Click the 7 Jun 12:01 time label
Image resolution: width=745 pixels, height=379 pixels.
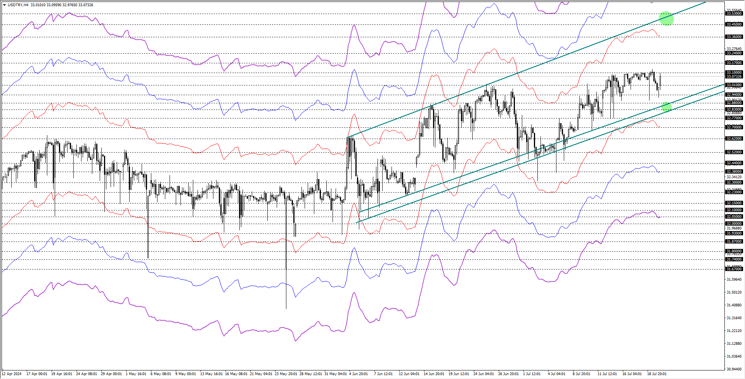coord(383,374)
